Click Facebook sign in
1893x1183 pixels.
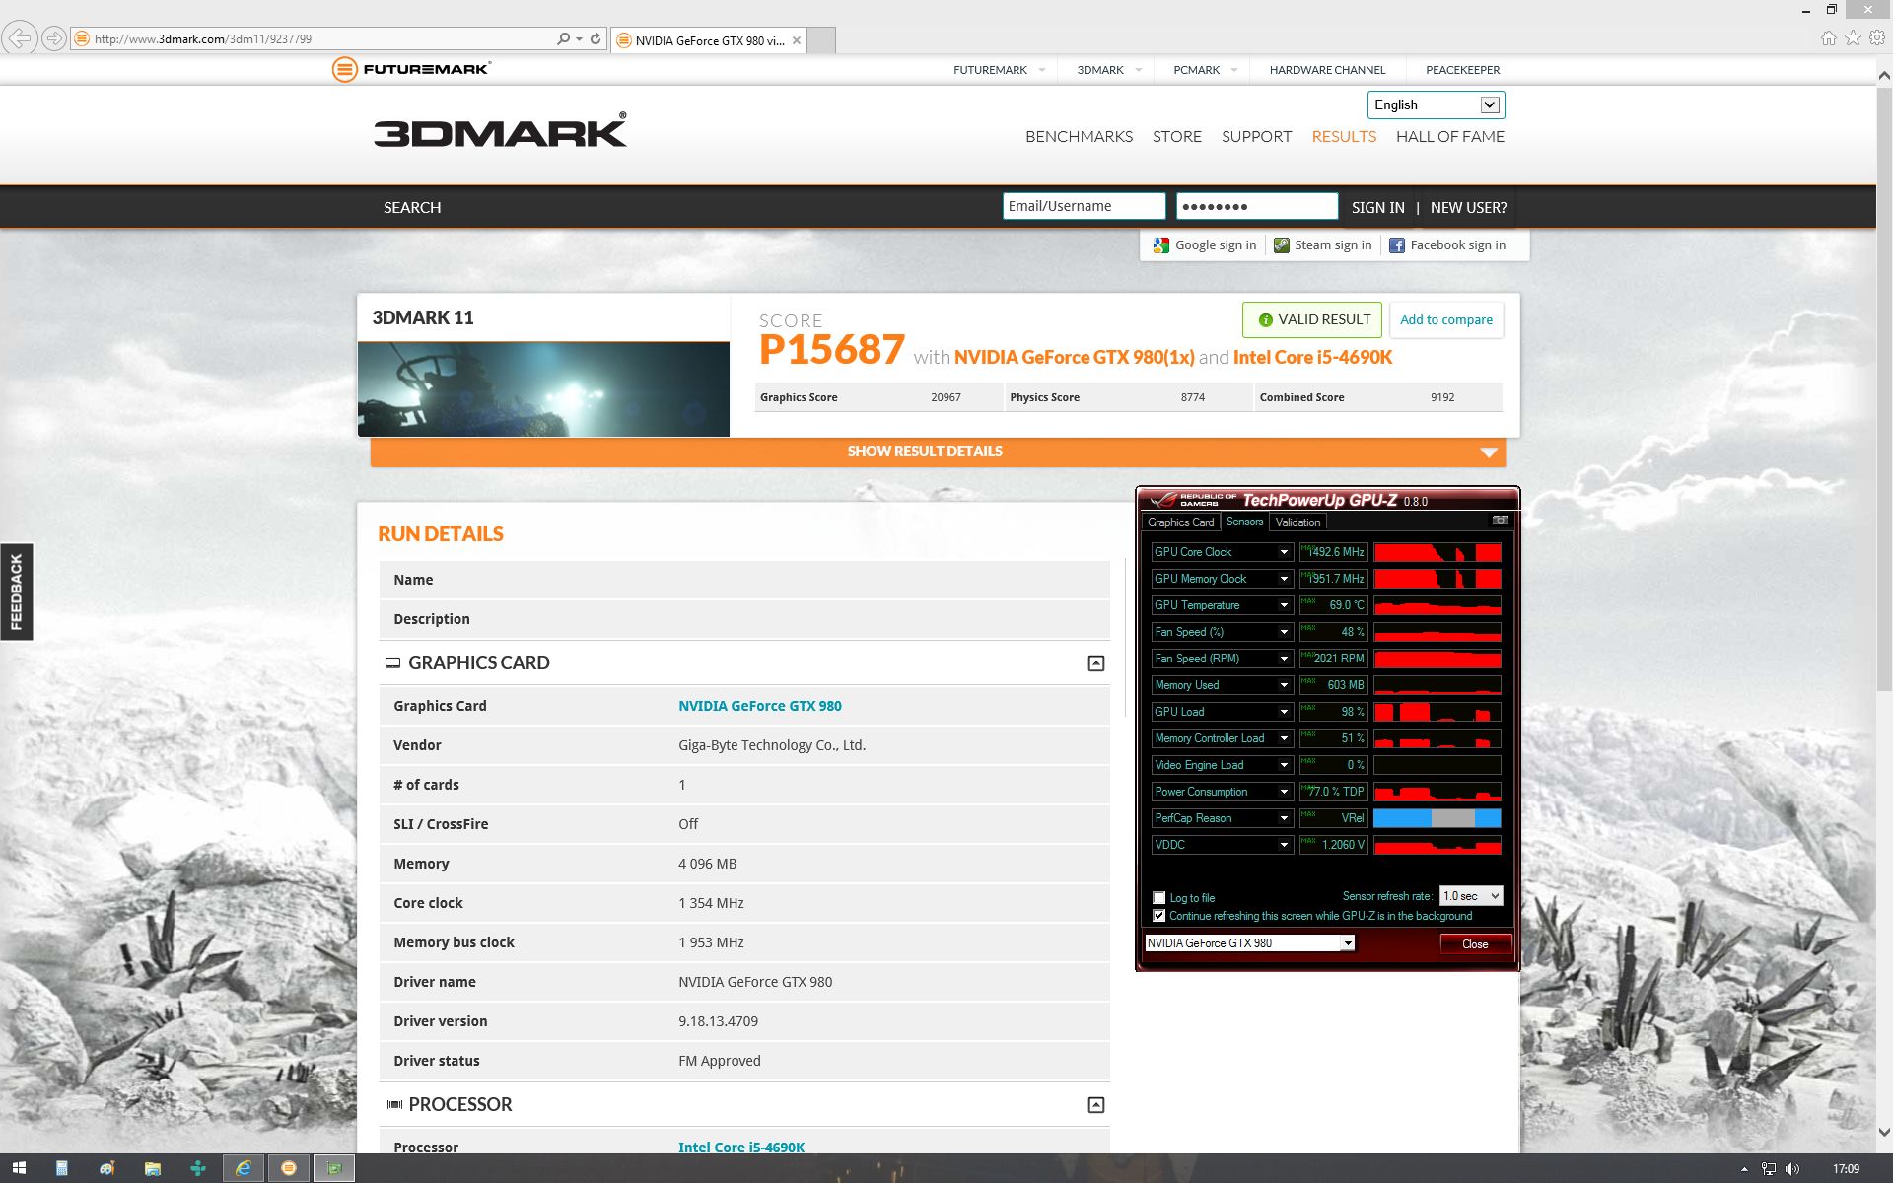[1447, 245]
